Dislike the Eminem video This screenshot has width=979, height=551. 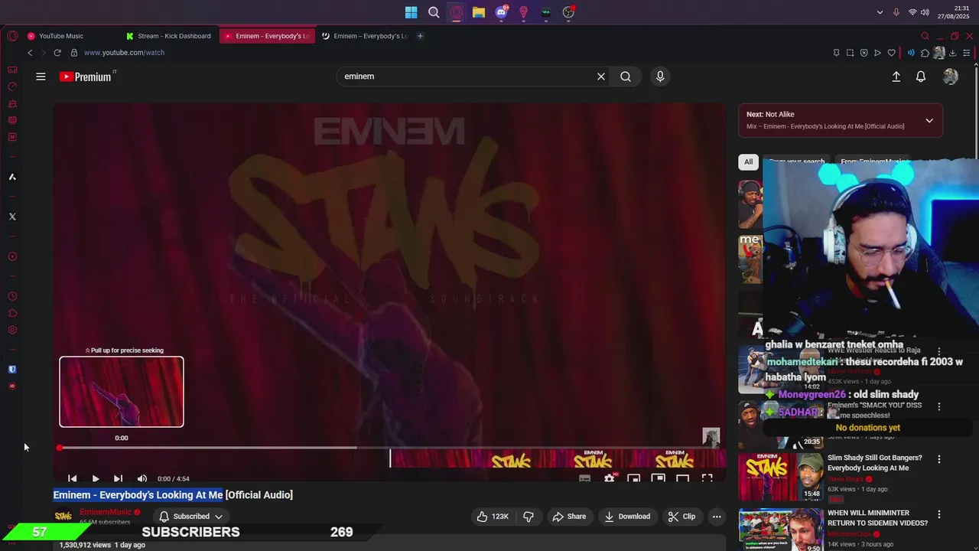(529, 517)
